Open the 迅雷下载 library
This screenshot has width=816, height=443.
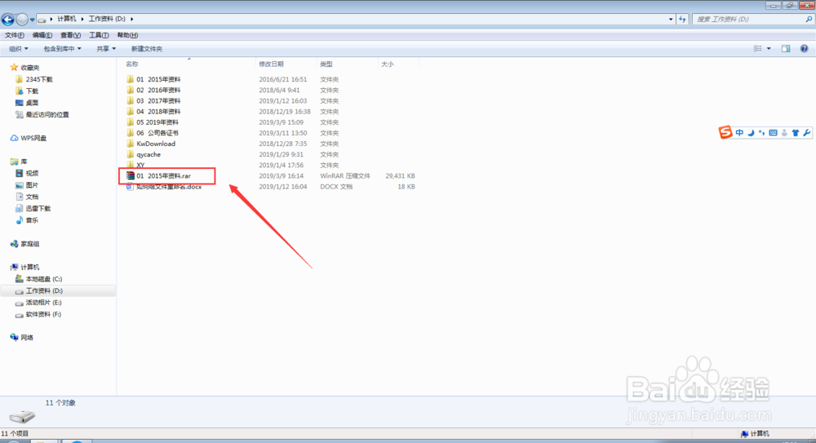38,209
